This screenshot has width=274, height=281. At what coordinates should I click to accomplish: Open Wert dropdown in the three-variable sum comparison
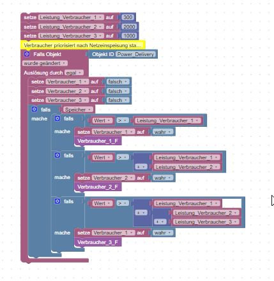point(102,203)
